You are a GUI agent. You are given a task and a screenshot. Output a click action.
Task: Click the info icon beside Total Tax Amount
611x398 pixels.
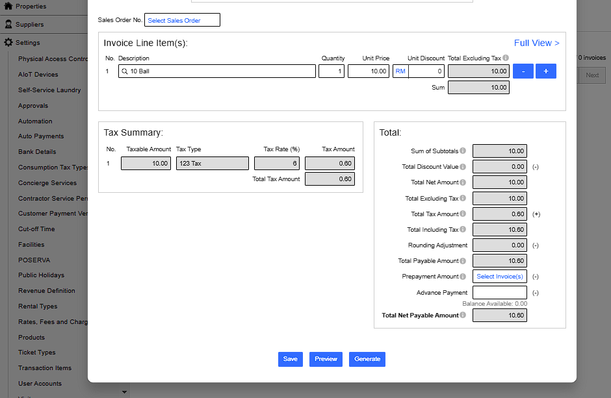click(463, 214)
